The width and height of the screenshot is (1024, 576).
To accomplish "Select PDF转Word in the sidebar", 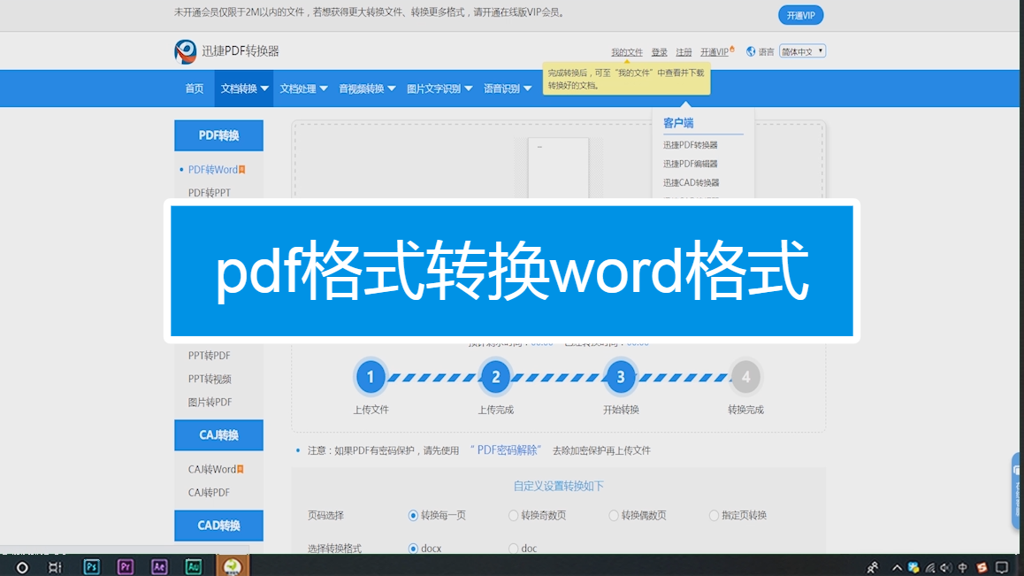I will 213,170.
